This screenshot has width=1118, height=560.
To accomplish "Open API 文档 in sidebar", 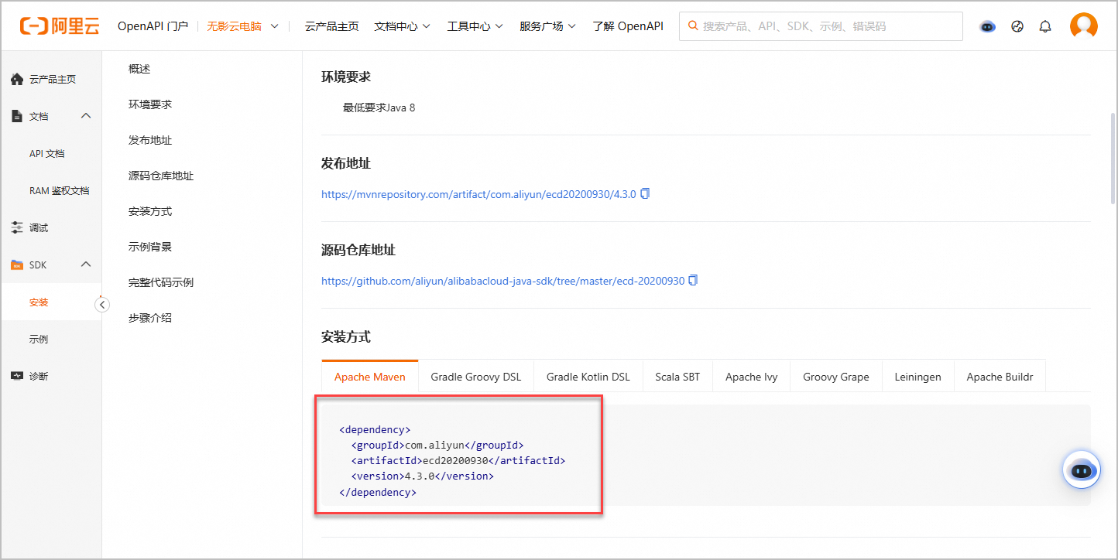I will (47, 153).
